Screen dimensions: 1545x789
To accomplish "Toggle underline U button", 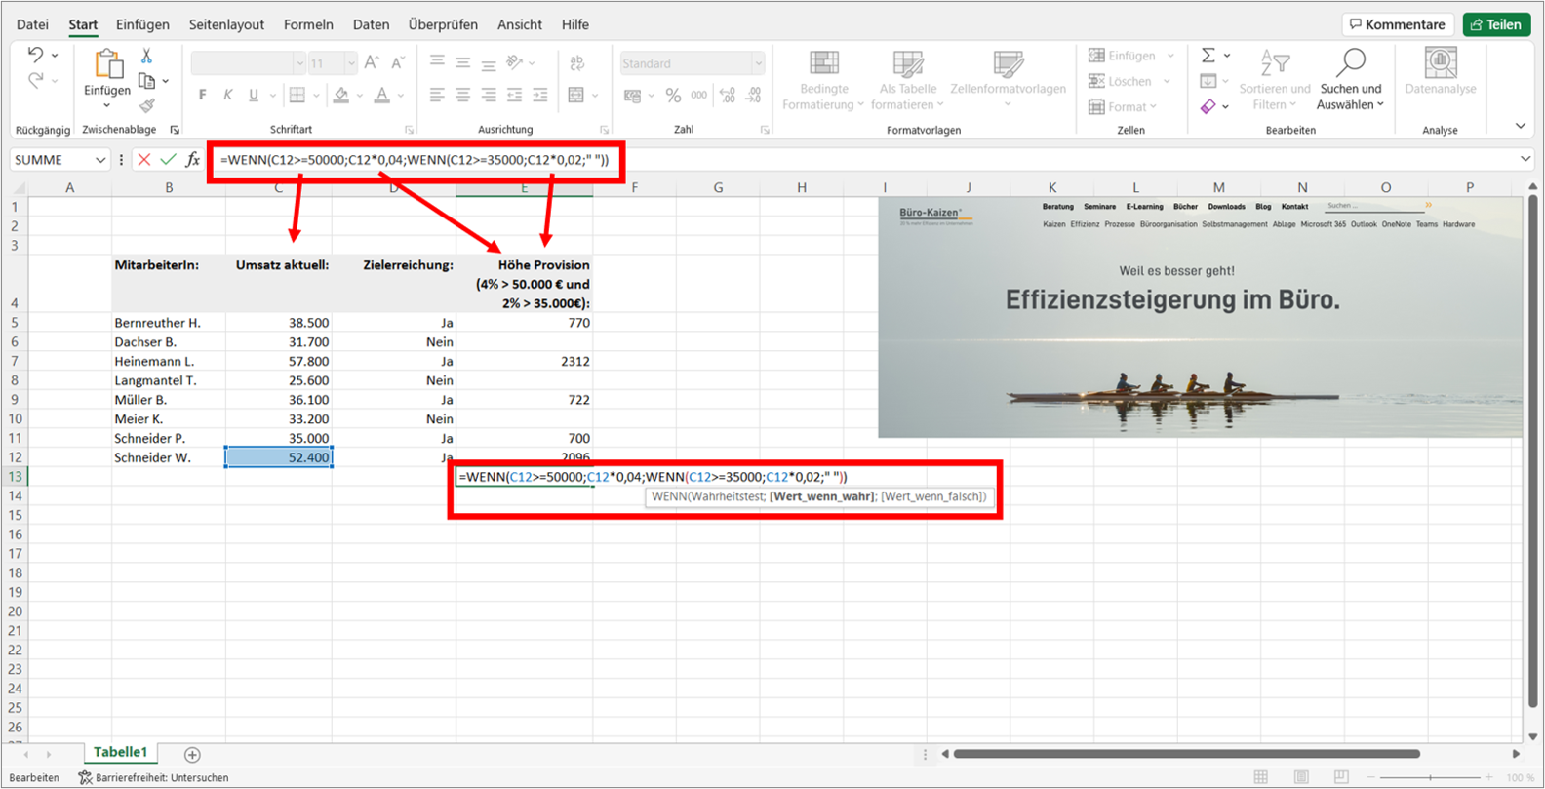I will 254,95.
